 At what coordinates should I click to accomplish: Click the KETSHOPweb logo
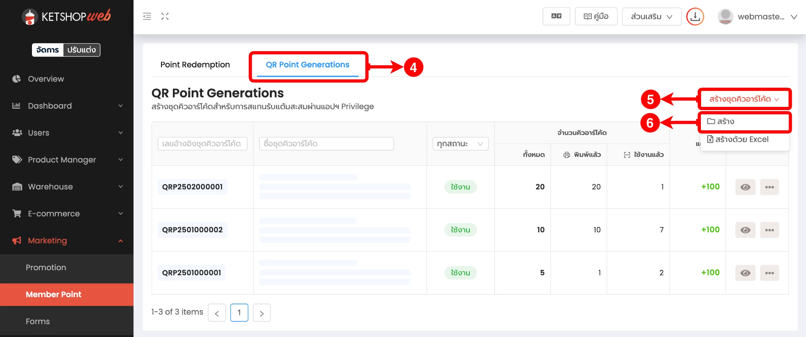point(66,16)
